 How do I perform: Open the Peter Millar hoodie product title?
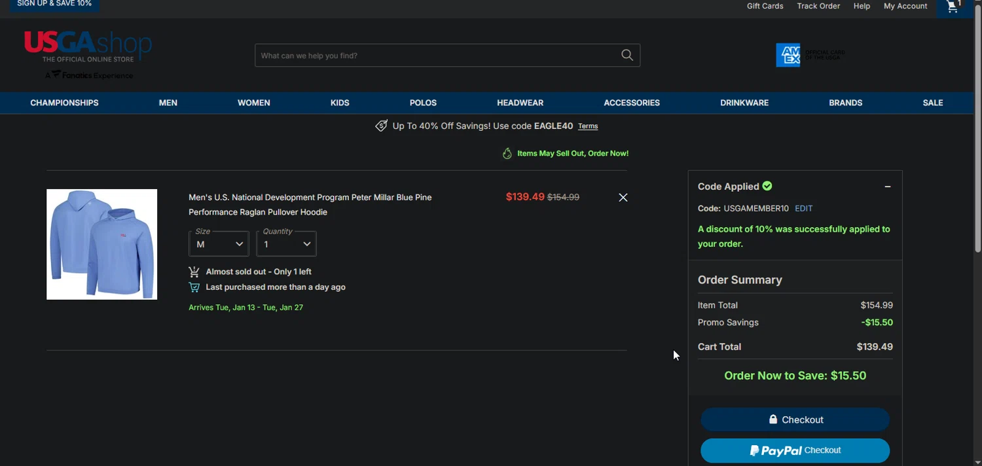pos(310,205)
